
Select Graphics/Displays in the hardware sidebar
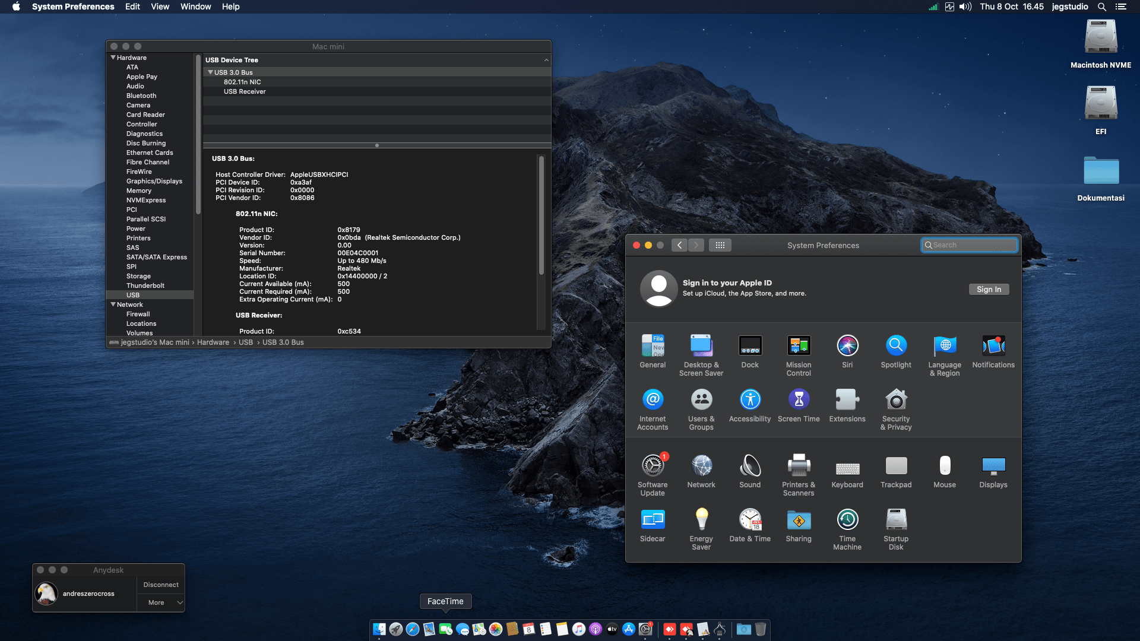154,181
